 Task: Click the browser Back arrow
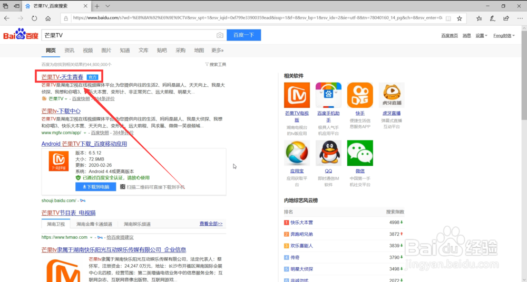click(x=7, y=18)
